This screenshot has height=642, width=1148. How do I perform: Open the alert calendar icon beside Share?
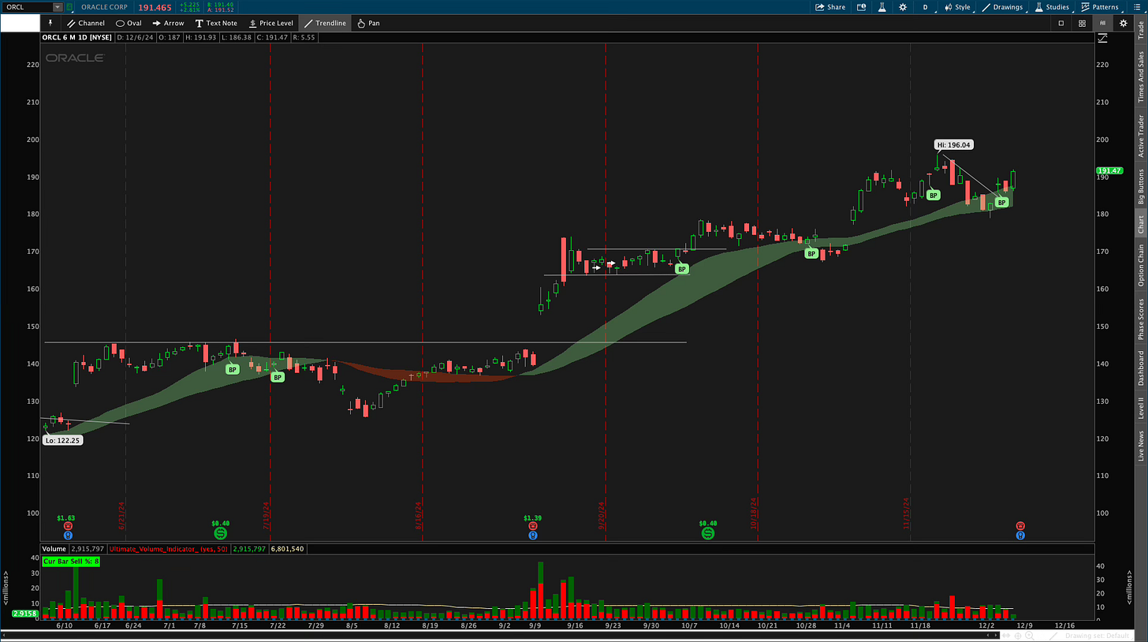pos(861,7)
